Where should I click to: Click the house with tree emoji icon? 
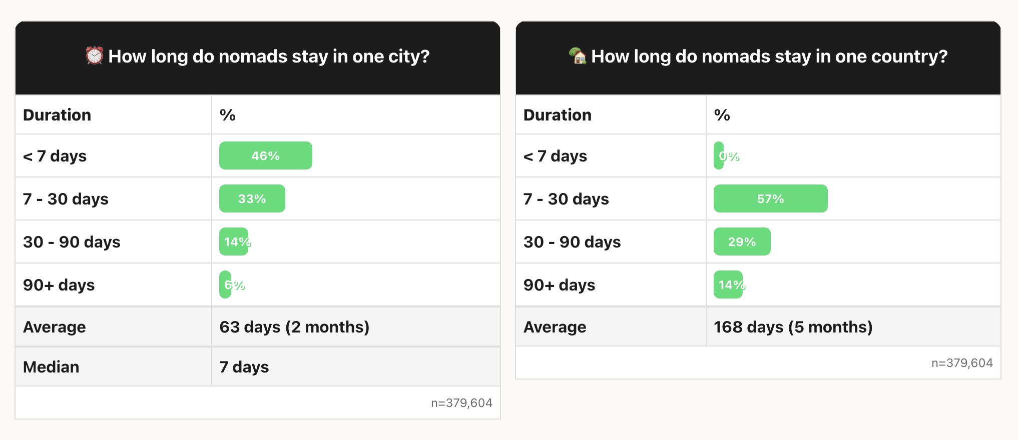(578, 55)
